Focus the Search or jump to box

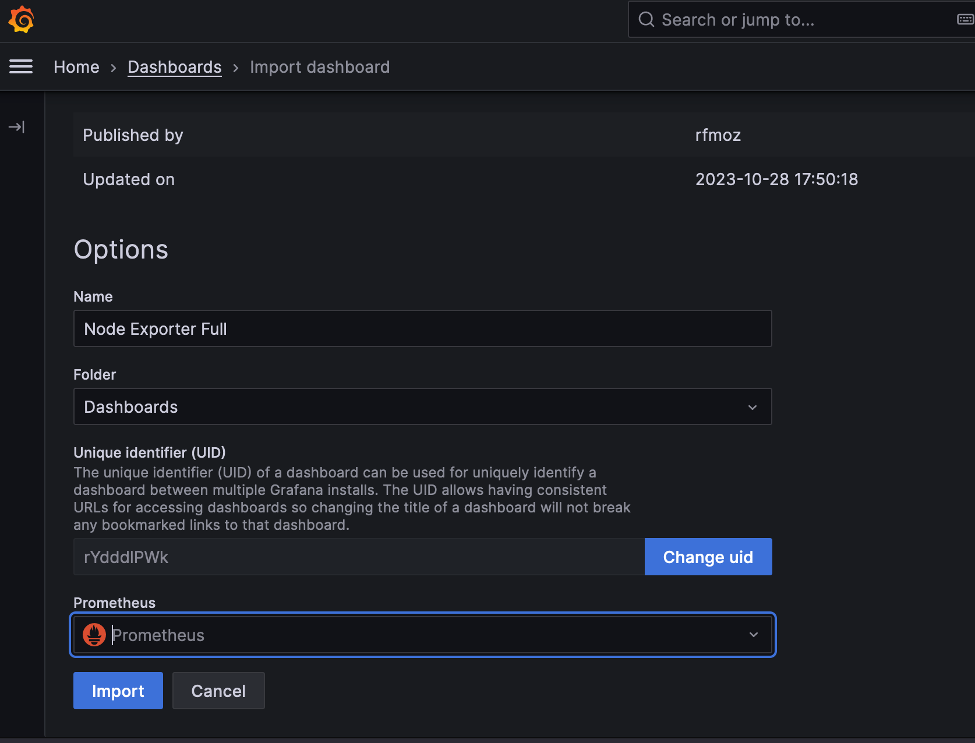click(x=804, y=20)
